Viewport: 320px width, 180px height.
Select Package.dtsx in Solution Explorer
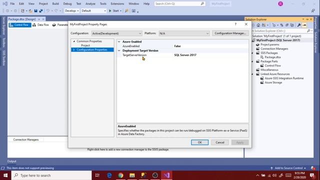(272, 57)
